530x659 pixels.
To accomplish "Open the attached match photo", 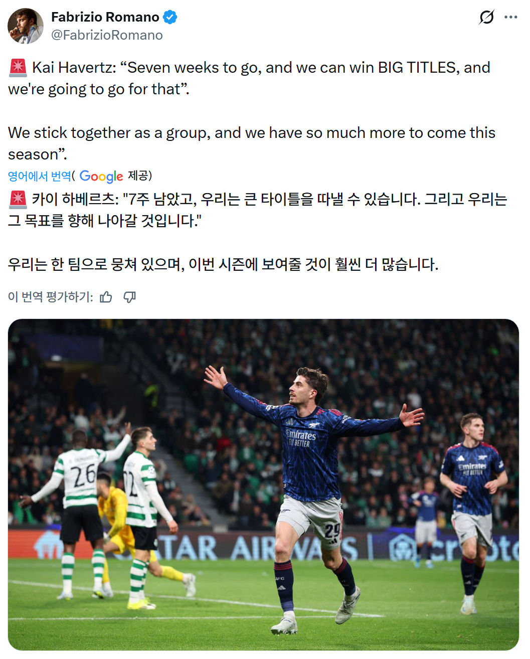I will point(263,484).
